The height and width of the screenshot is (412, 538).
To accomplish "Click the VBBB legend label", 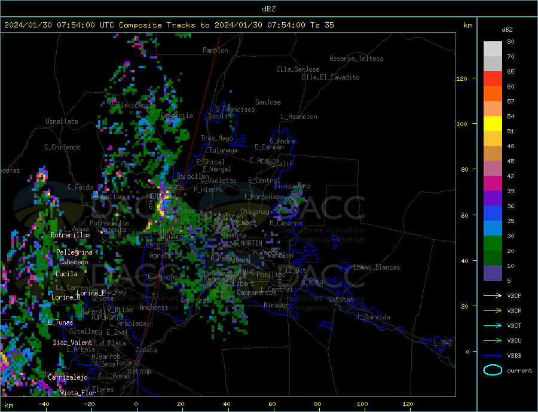I will [x=514, y=355].
